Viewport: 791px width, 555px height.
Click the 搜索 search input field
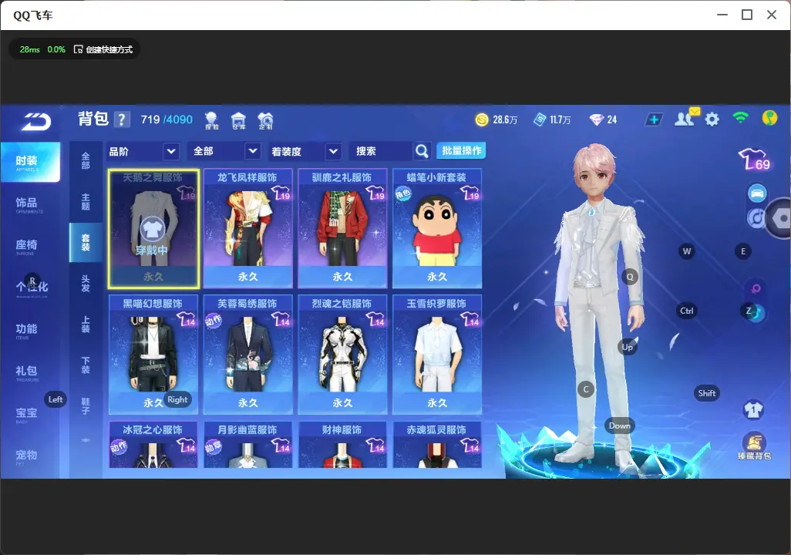382,151
